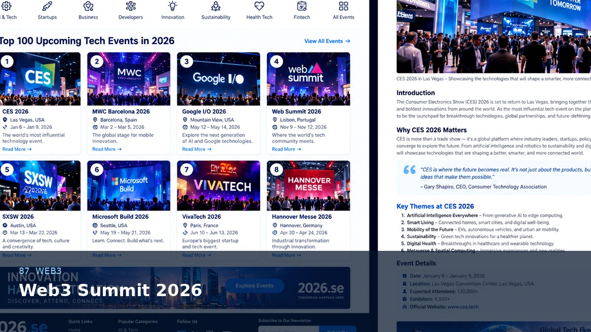Click the Explore Events button in the banner
The width and height of the screenshot is (591, 332).
255,286
